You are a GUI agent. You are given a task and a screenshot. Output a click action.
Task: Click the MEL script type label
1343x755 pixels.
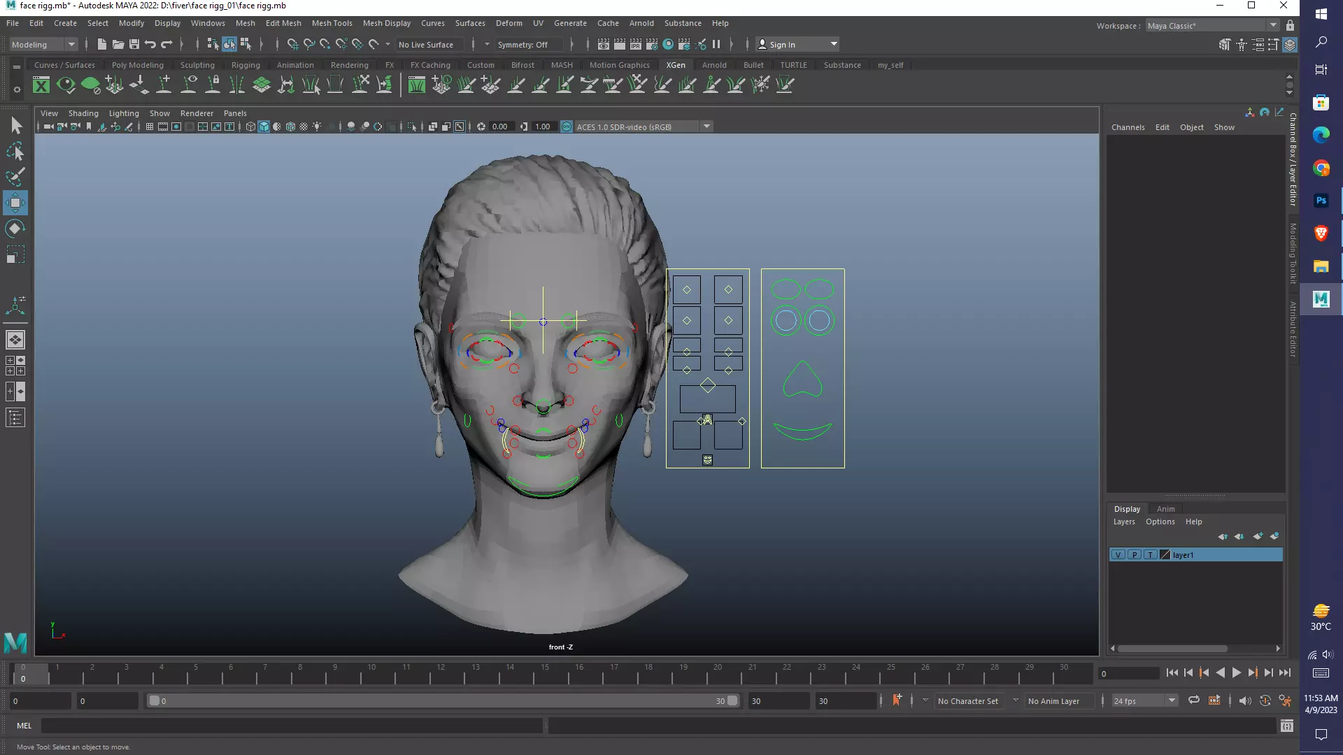24,726
